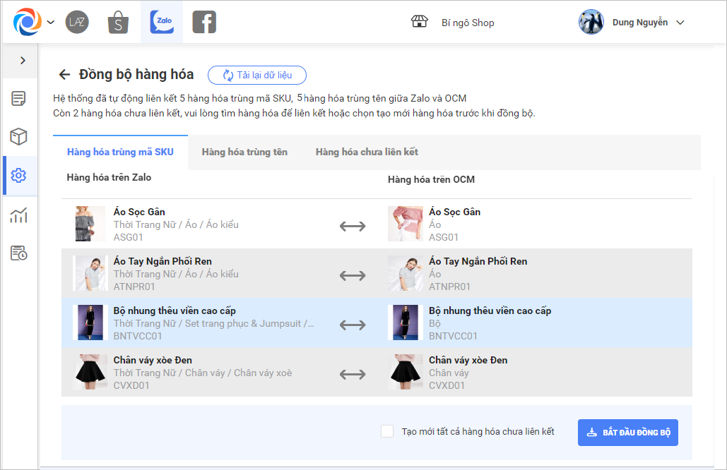Open the Dung Nguyễn user dropdown
Screen dimensions: 727x470
(680, 23)
